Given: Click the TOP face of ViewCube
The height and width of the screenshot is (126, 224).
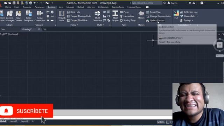Looking at the screenshot, I should [220, 45].
